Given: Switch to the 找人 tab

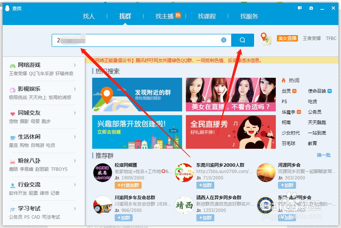Looking at the screenshot, I should point(89,16).
